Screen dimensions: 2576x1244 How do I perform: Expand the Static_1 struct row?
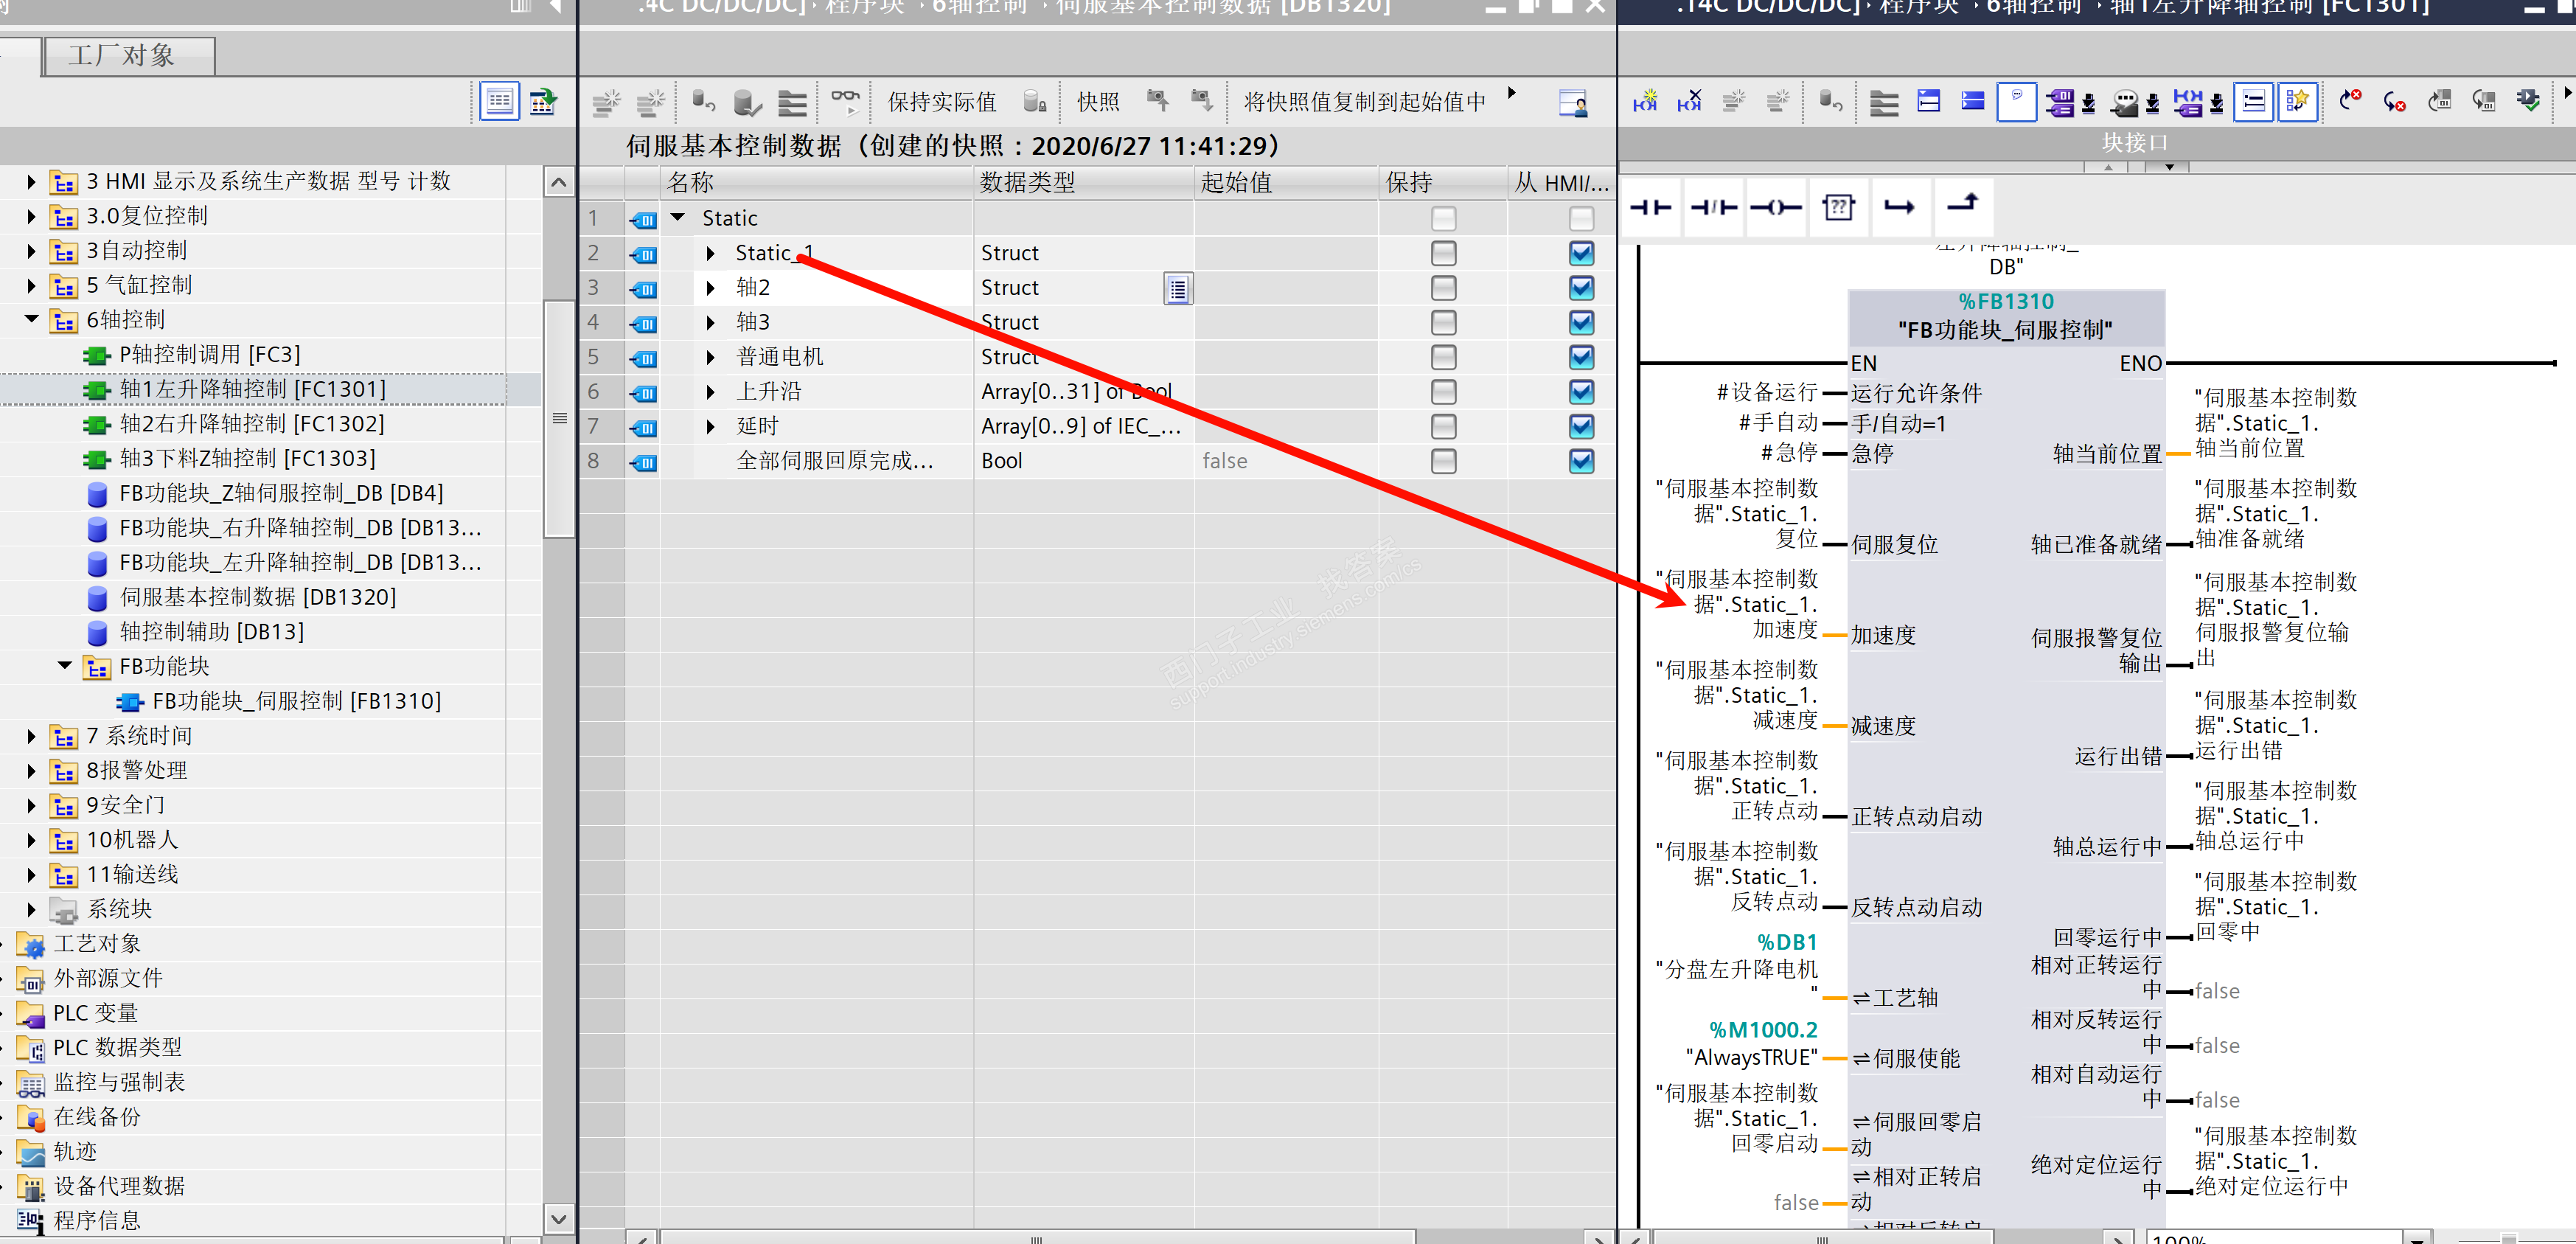[710, 253]
